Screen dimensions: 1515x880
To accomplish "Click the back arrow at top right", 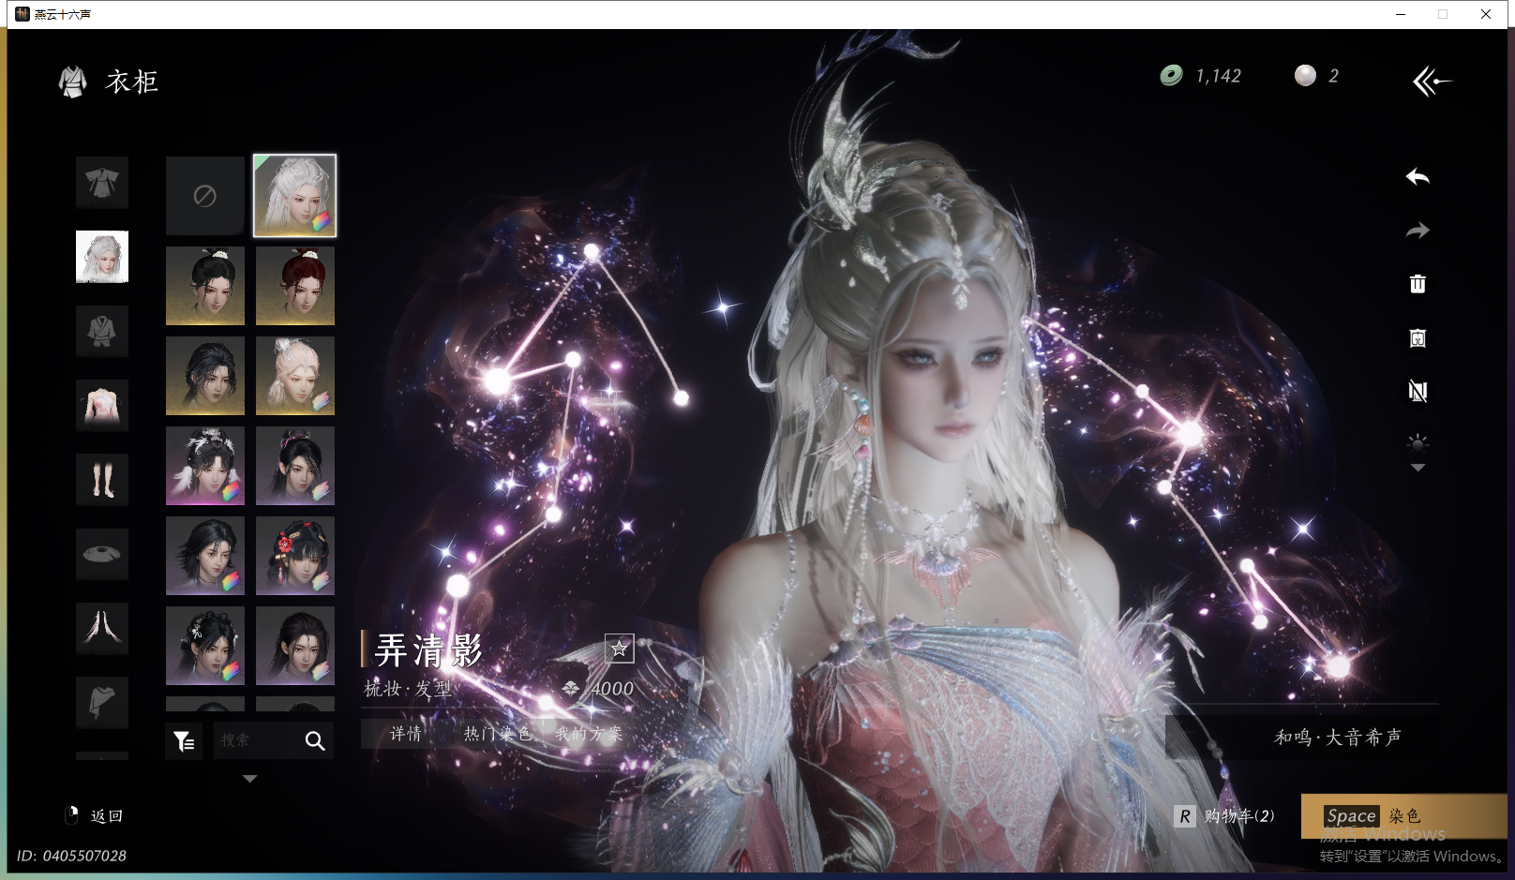I will [1432, 82].
